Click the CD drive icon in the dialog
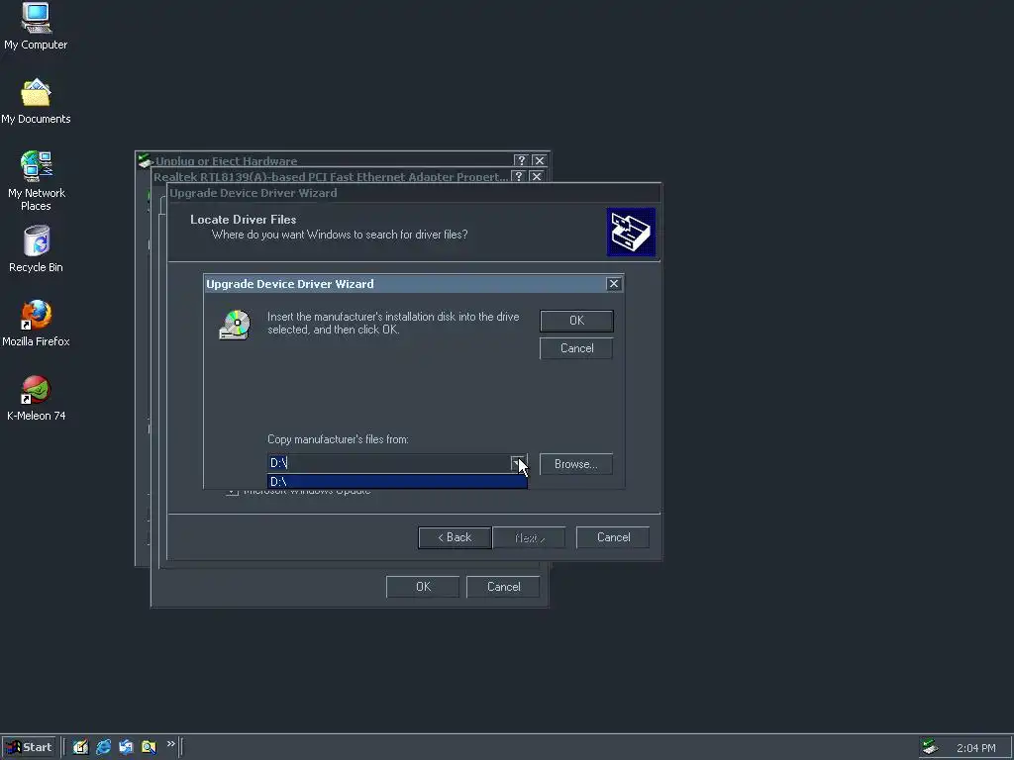The image size is (1014, 760). (x=235, y=325)
